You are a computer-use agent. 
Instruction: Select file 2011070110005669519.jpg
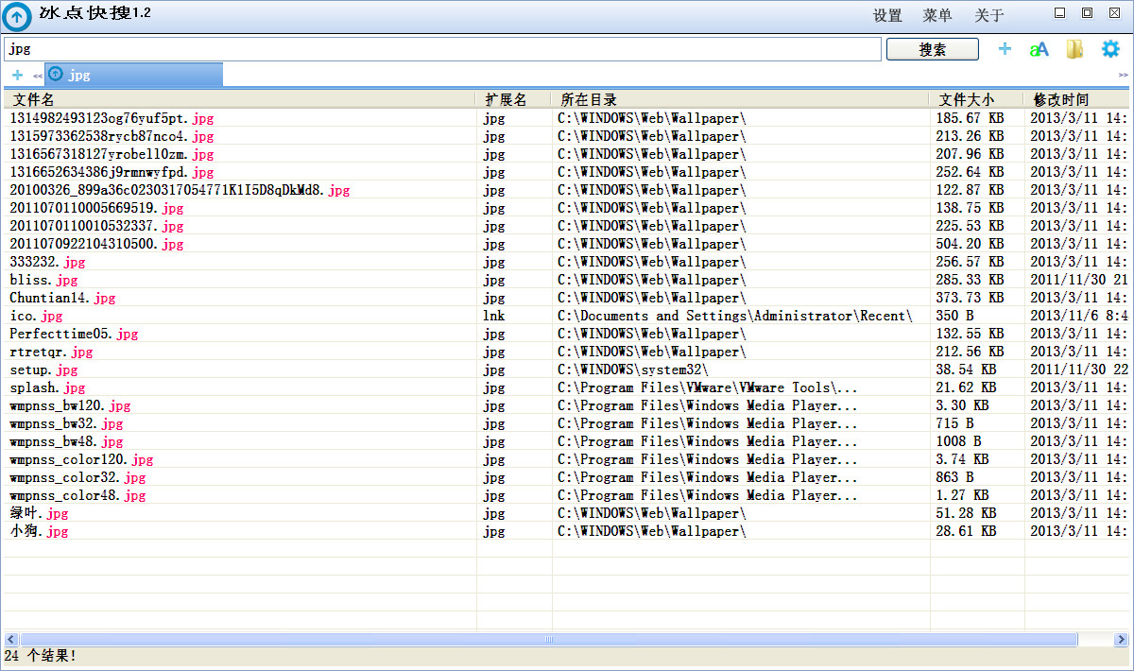[x=96, y=208]
